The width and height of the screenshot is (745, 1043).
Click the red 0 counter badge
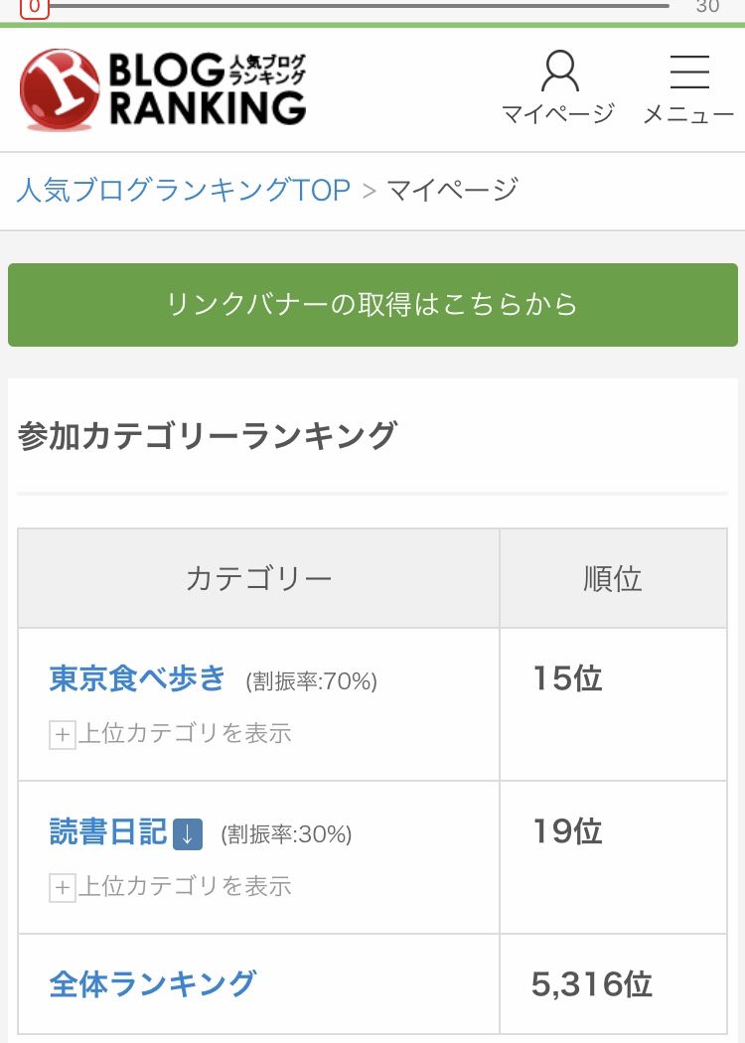point(34,7)
